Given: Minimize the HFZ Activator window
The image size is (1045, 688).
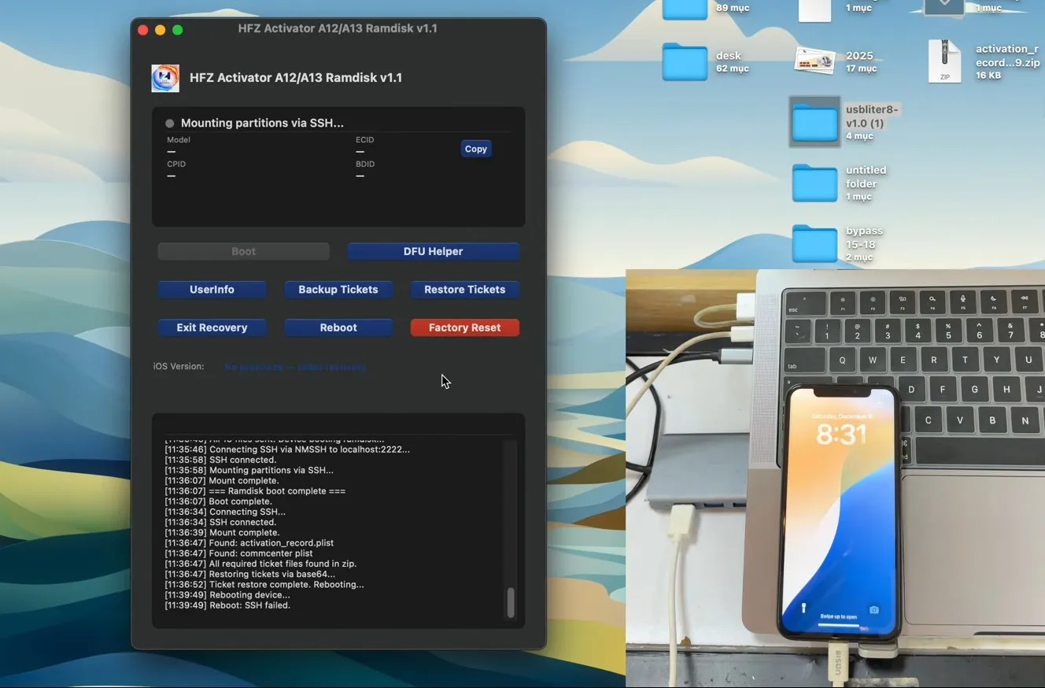Looking at the screenshot, I should click(x=160, y=30).
